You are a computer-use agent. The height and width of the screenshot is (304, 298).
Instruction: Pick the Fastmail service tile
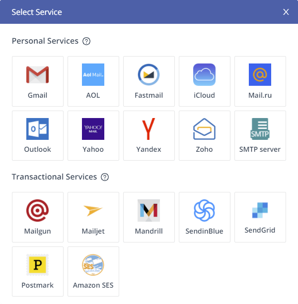[x=149, y=81]
